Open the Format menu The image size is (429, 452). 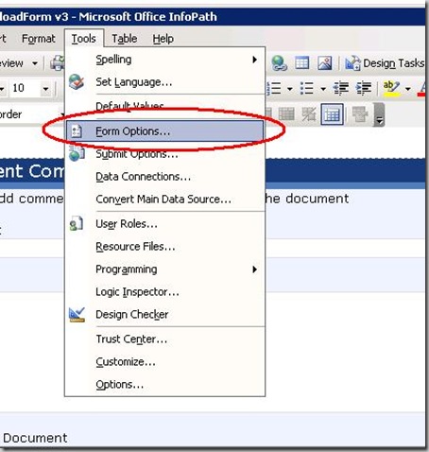39,39
